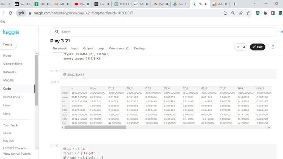Image resolution: width=283 pixels, height=159 pixels.
Task: Click the table's horizontal scrollbar thumb
Action: pyautogui.click(x=95, y=128)
